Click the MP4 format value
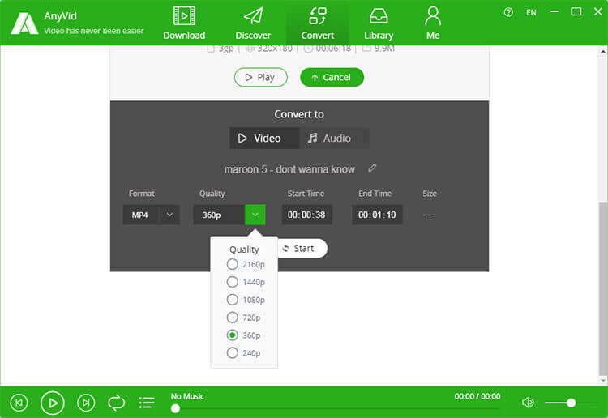608x418 pixels. tap(140, 215)
